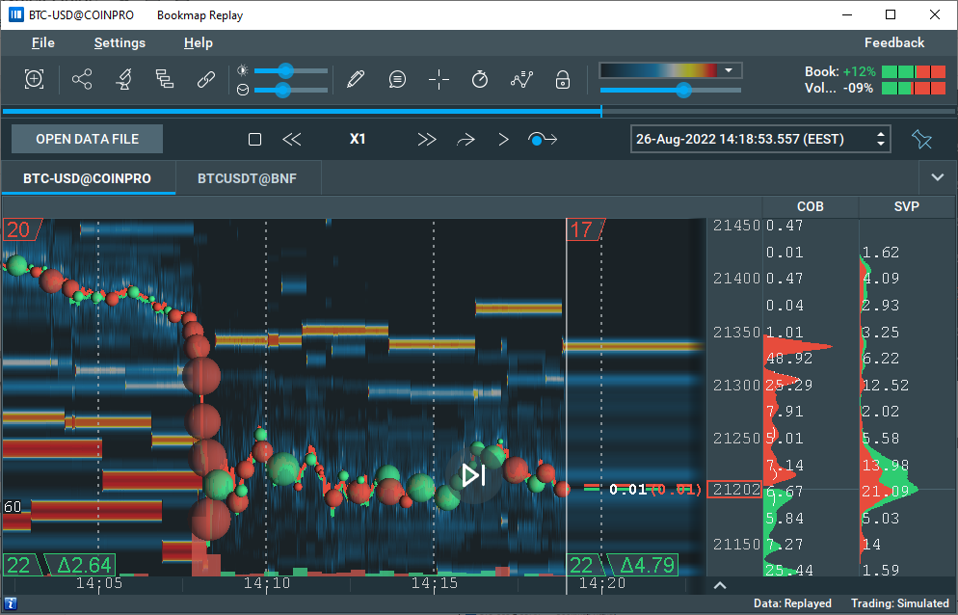Click the Feedback link

pos(893,42)
